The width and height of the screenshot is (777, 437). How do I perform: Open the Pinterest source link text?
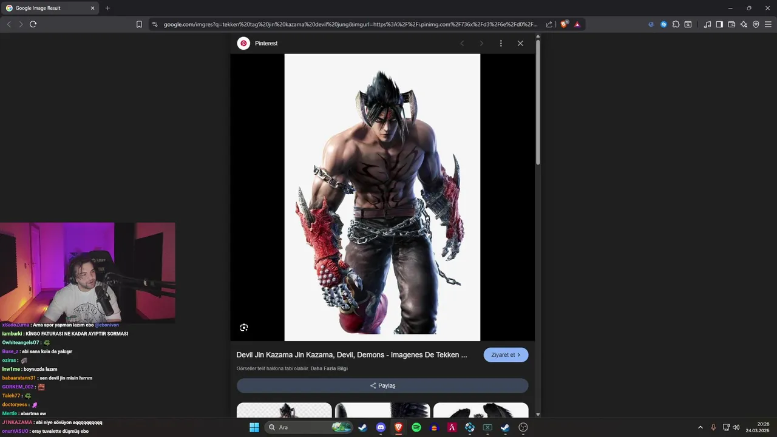pyautogui.click(x=266, y=43)
